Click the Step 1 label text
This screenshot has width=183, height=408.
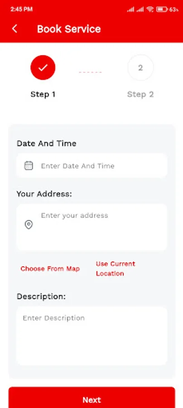tap(43, 94)
